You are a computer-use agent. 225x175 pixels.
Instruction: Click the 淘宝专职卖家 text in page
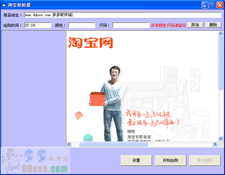tap(139, 137)
